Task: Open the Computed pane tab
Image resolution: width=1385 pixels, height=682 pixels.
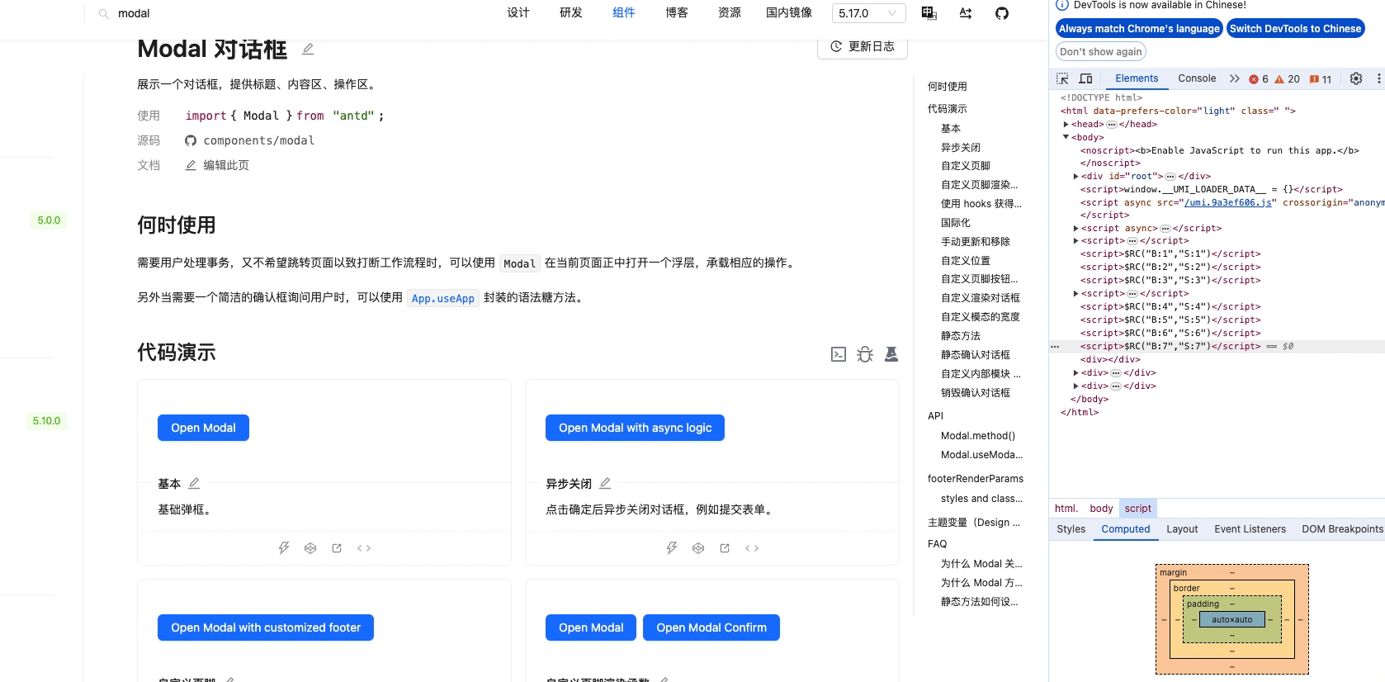Action: point(1126,529)
